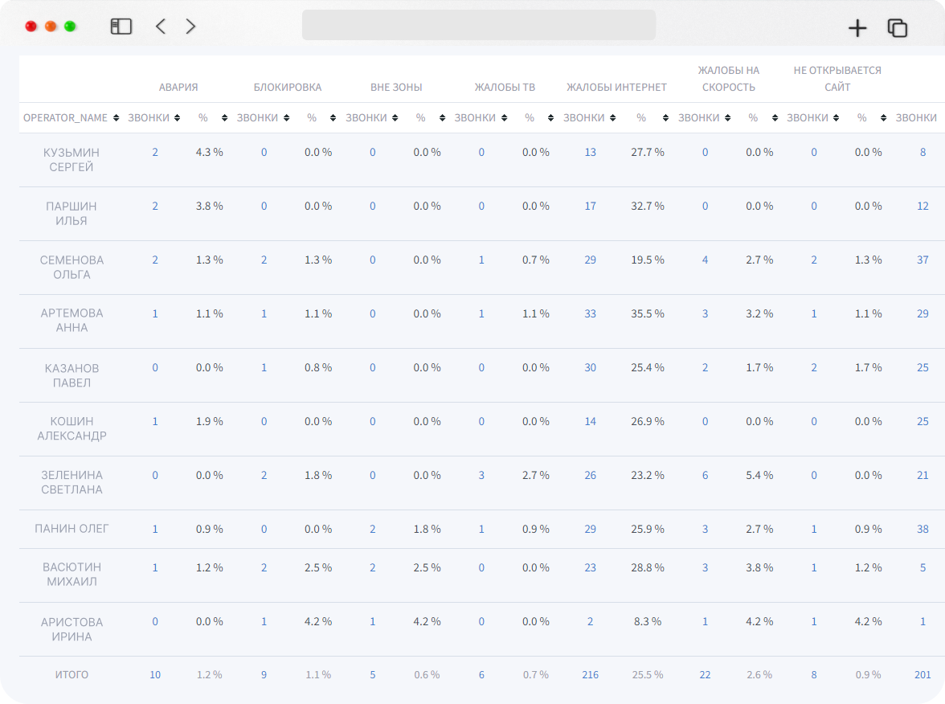Select operator КУЗЬМИН СЕРГЕЙ name cell

(x=71, y=160)
